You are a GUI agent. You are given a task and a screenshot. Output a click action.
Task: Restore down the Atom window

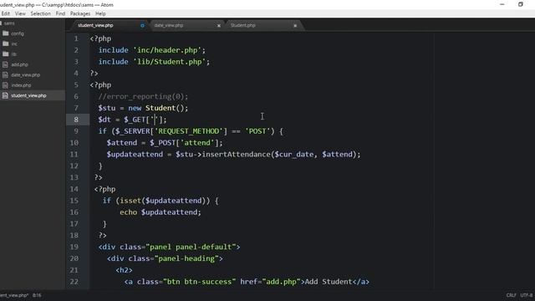click(x=520, y=4)
